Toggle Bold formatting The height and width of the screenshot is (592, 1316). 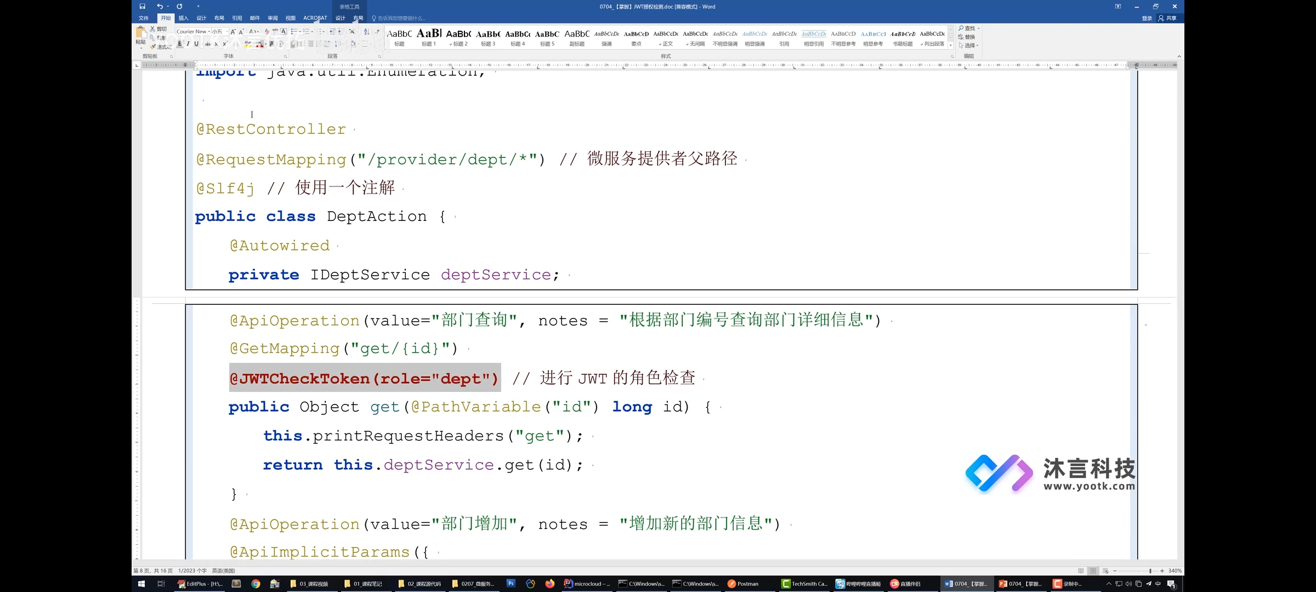pyautogui.click(x=179, y=44)
